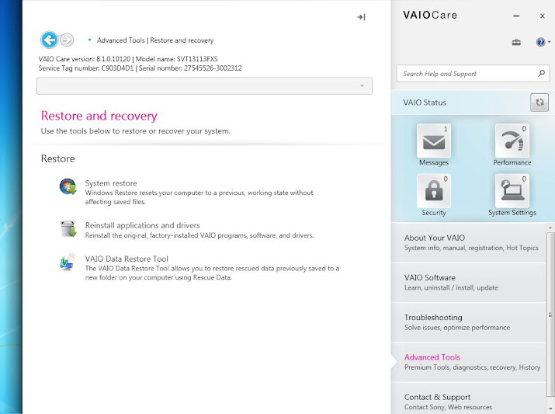Click the magnifier search icon

pyautogui.click(x=541, y=73)
